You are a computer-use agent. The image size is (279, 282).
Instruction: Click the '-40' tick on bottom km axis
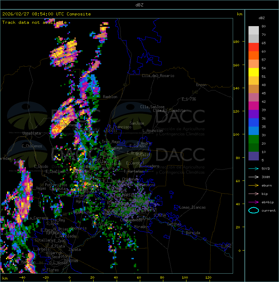tap(22, 278)
